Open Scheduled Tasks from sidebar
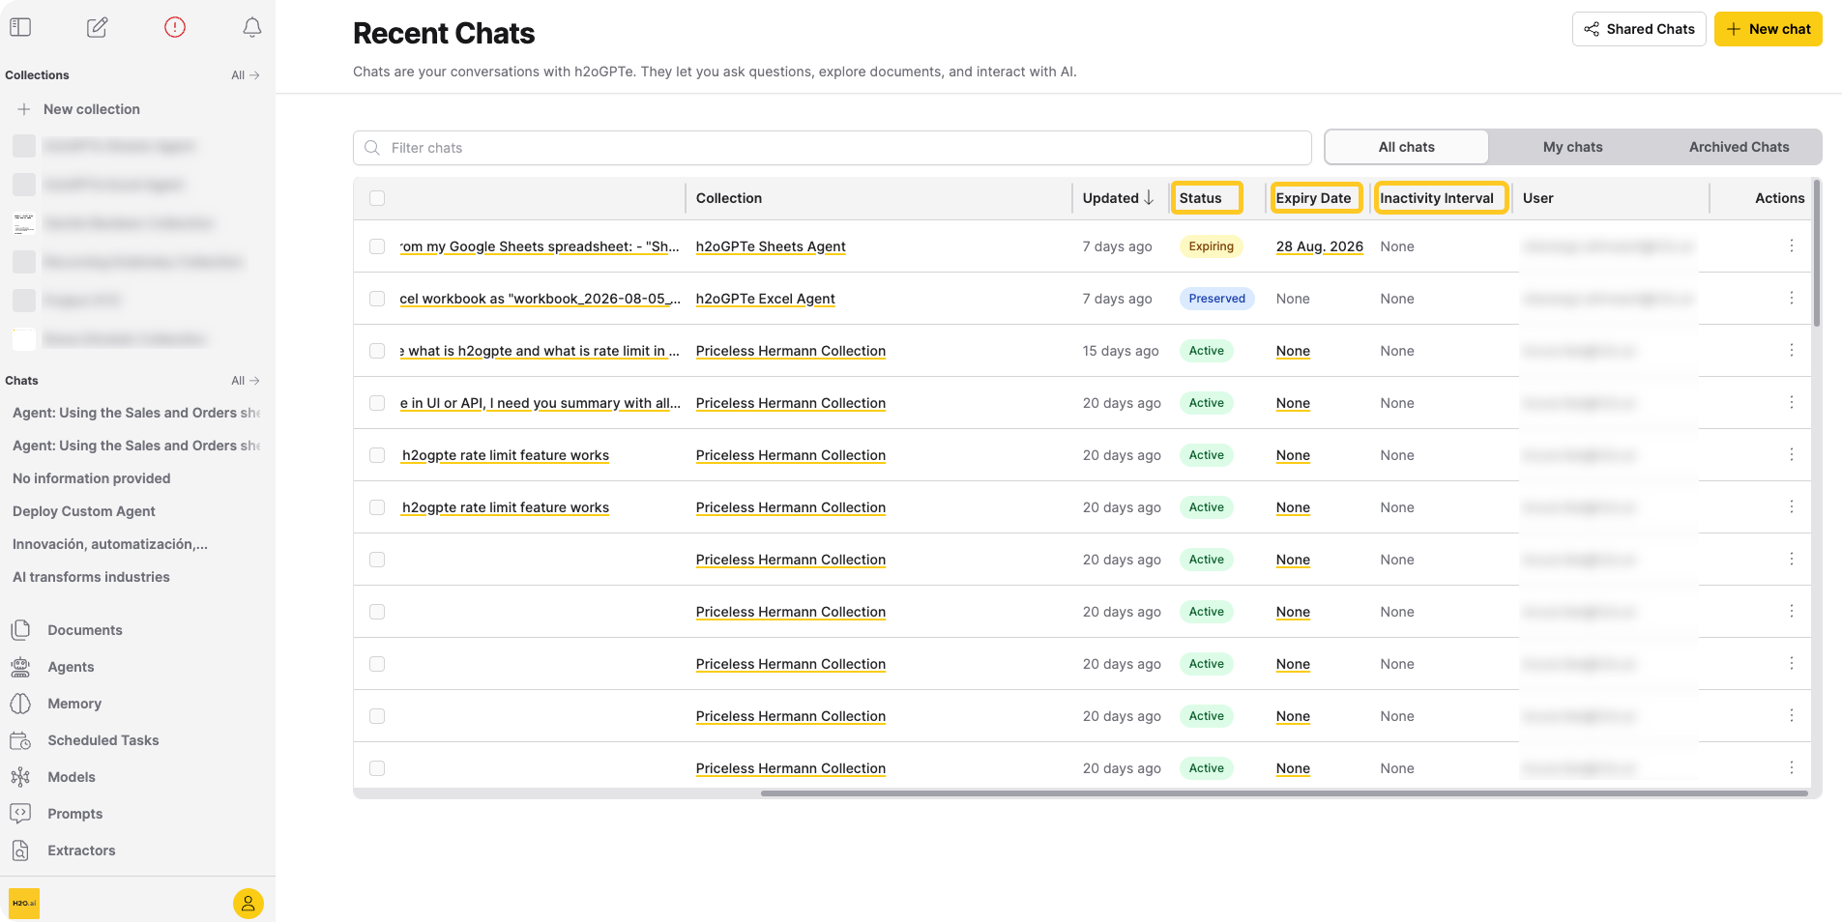Screen dimensions: 1842x922 coord(103,740)
